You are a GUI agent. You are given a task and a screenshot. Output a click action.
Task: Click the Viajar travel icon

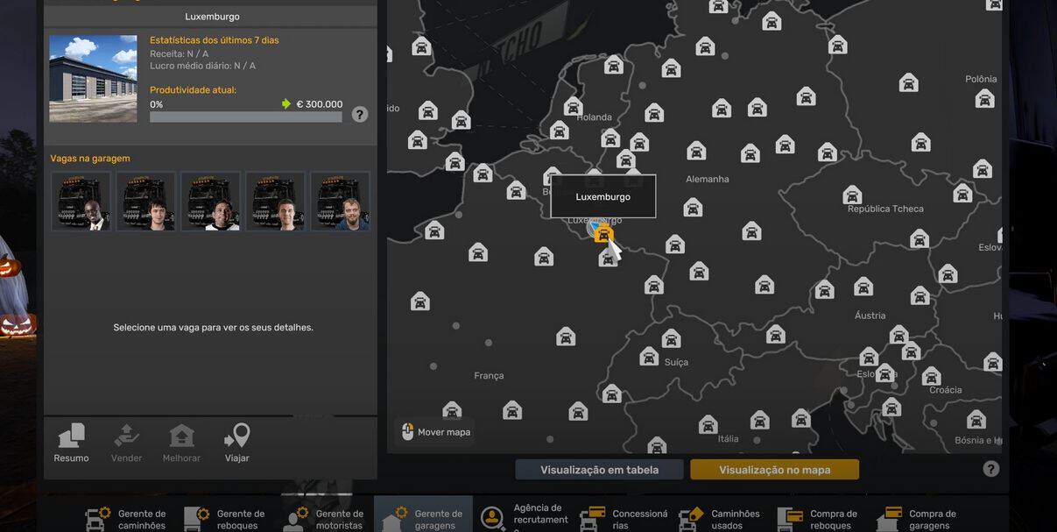236,443
